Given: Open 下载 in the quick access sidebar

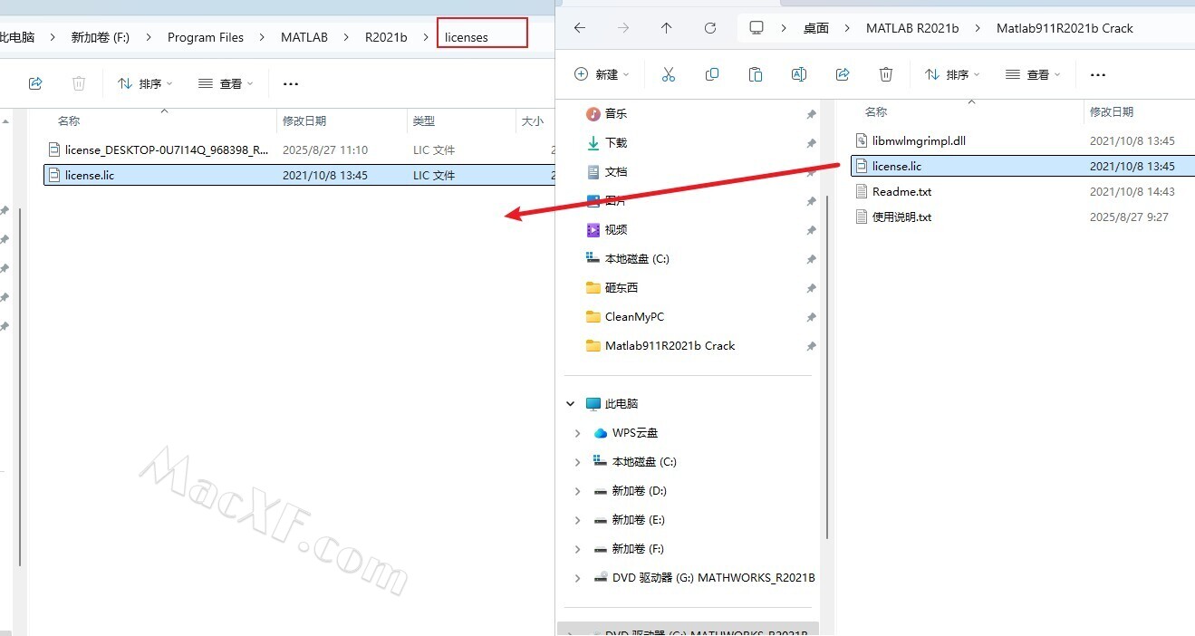Looking at the screenshot, I should 615,143.
